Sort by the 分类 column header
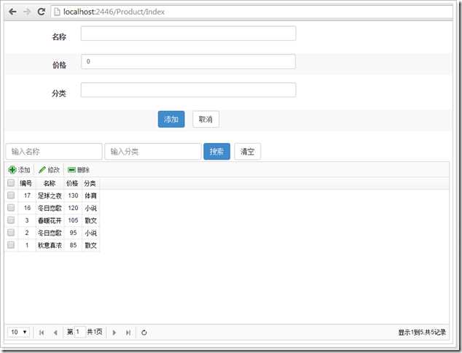 pos(90,184)
